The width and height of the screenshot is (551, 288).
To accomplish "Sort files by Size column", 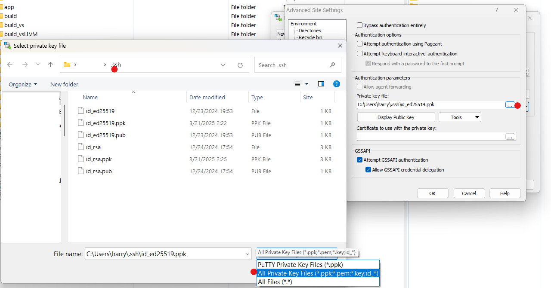I will coord(308,98).
